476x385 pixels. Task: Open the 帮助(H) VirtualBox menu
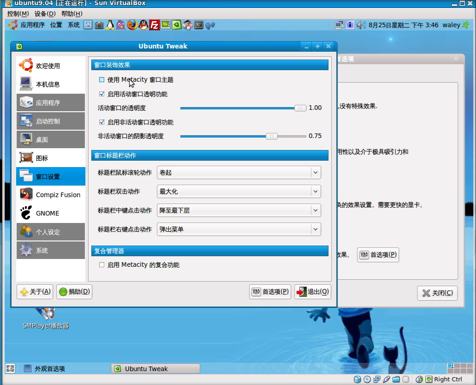[x=71, y=14]
